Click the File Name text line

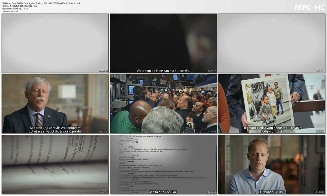41,3
